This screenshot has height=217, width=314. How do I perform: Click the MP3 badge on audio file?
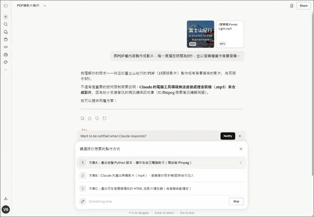tap(222, 44)
